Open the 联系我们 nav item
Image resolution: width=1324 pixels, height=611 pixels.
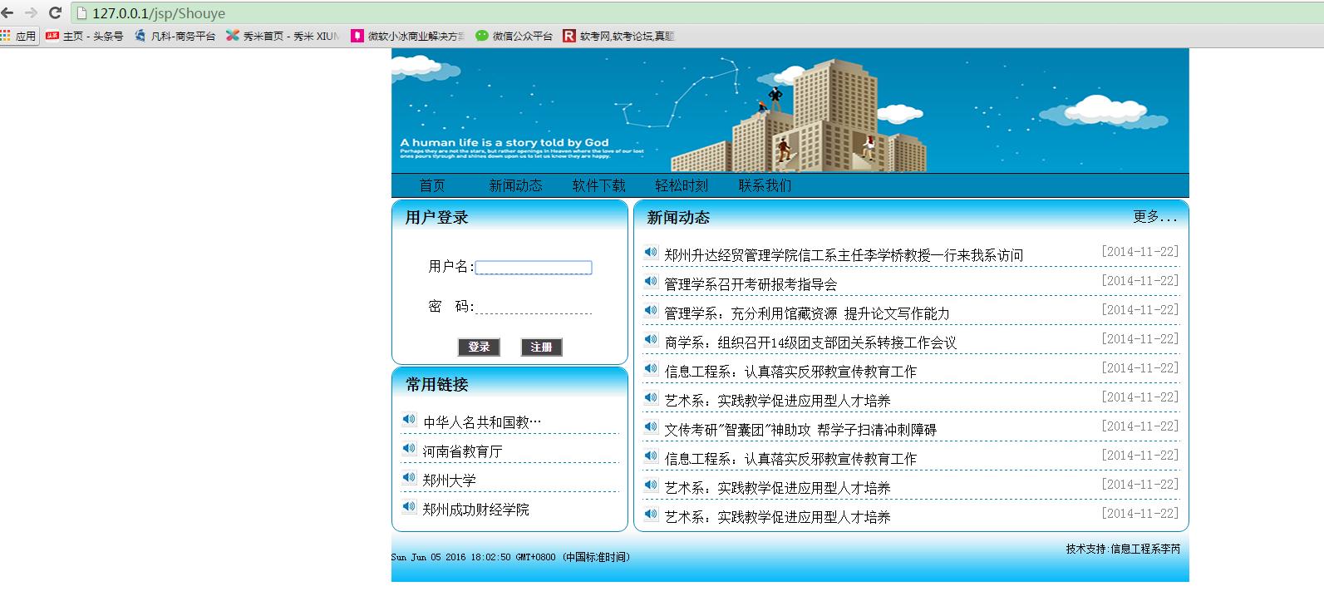[x=765, y=185]
